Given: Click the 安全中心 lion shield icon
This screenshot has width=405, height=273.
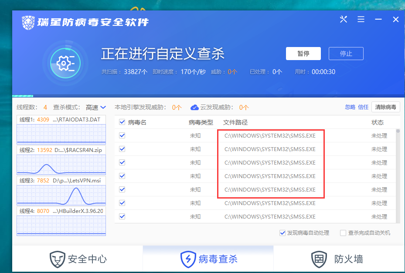Looking at the screenshot, I should 58,259.
